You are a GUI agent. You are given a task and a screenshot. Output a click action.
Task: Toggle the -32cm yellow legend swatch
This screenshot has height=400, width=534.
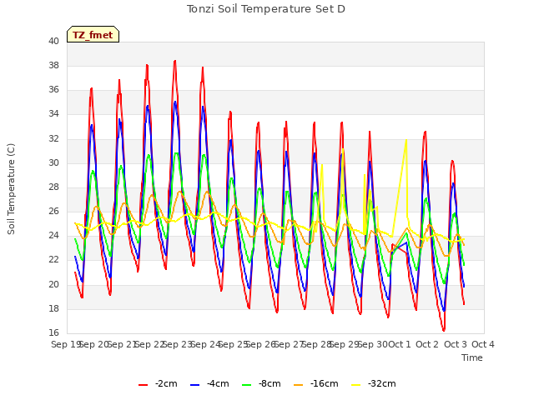click(x=356, y=384)
